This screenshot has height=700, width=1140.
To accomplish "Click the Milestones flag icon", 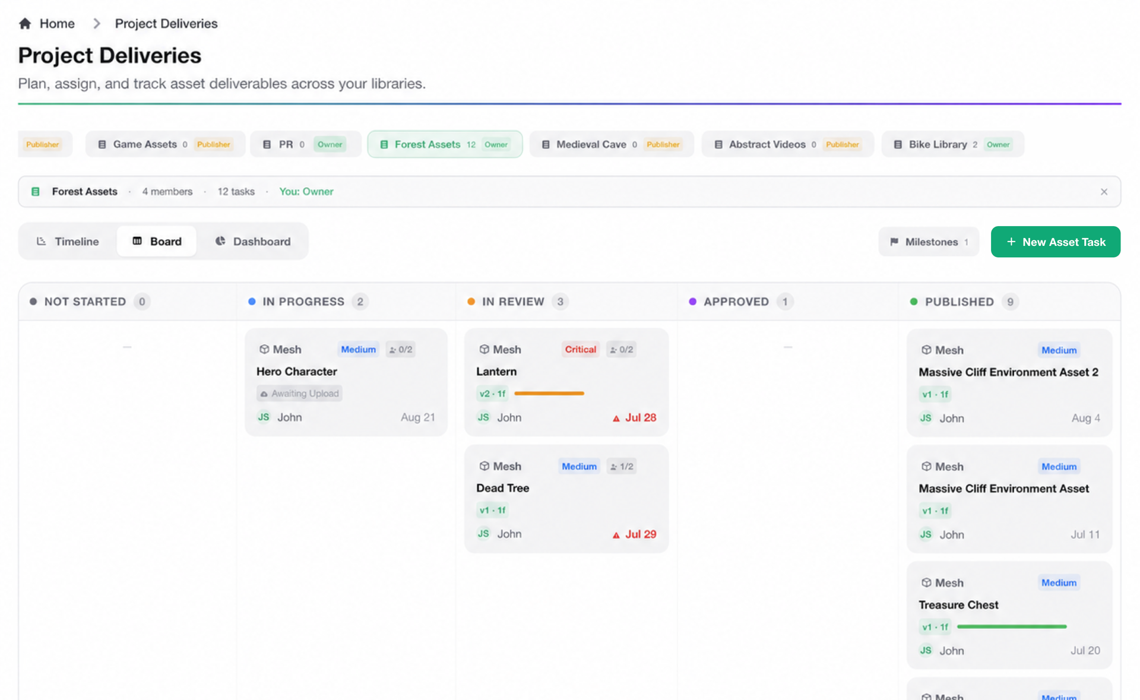I will coord(894,242).
